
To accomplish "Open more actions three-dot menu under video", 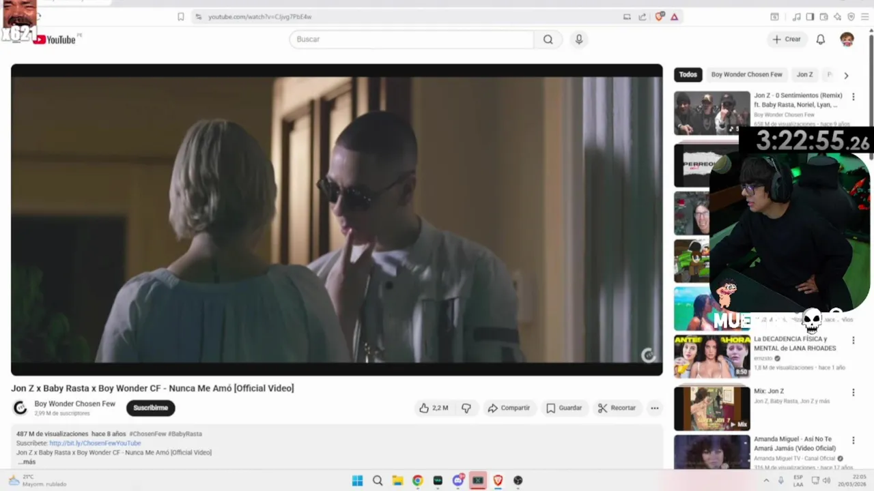I will 654,408.
